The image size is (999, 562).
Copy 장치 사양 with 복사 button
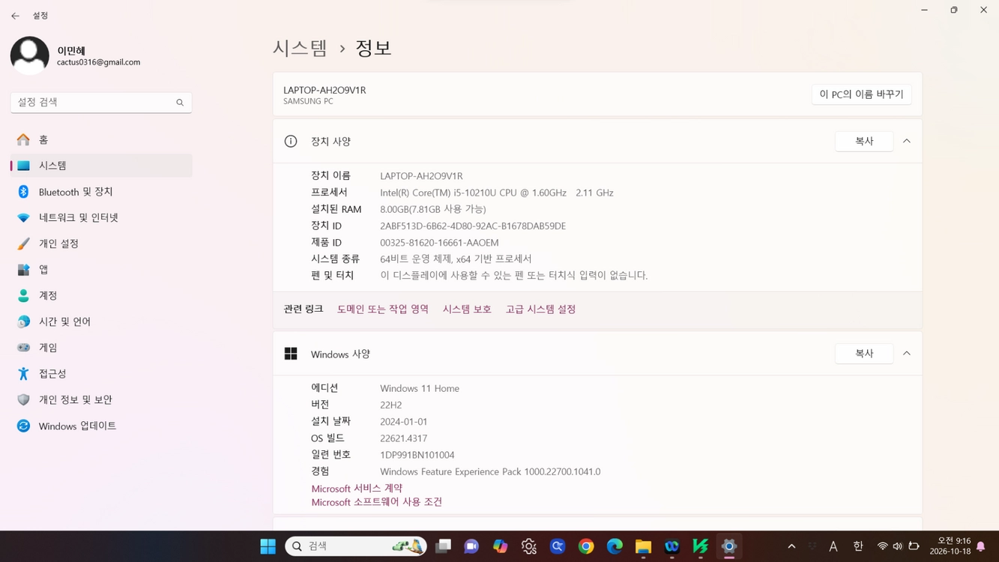tap(864, 141)
